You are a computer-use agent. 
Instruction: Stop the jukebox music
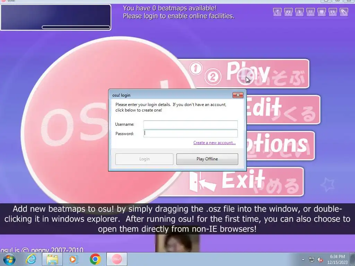(321, 12)
